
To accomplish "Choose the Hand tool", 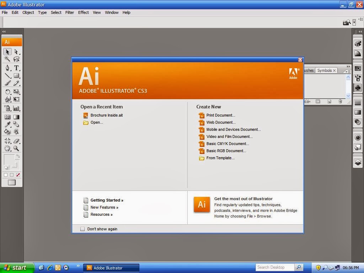I will 7,148.
